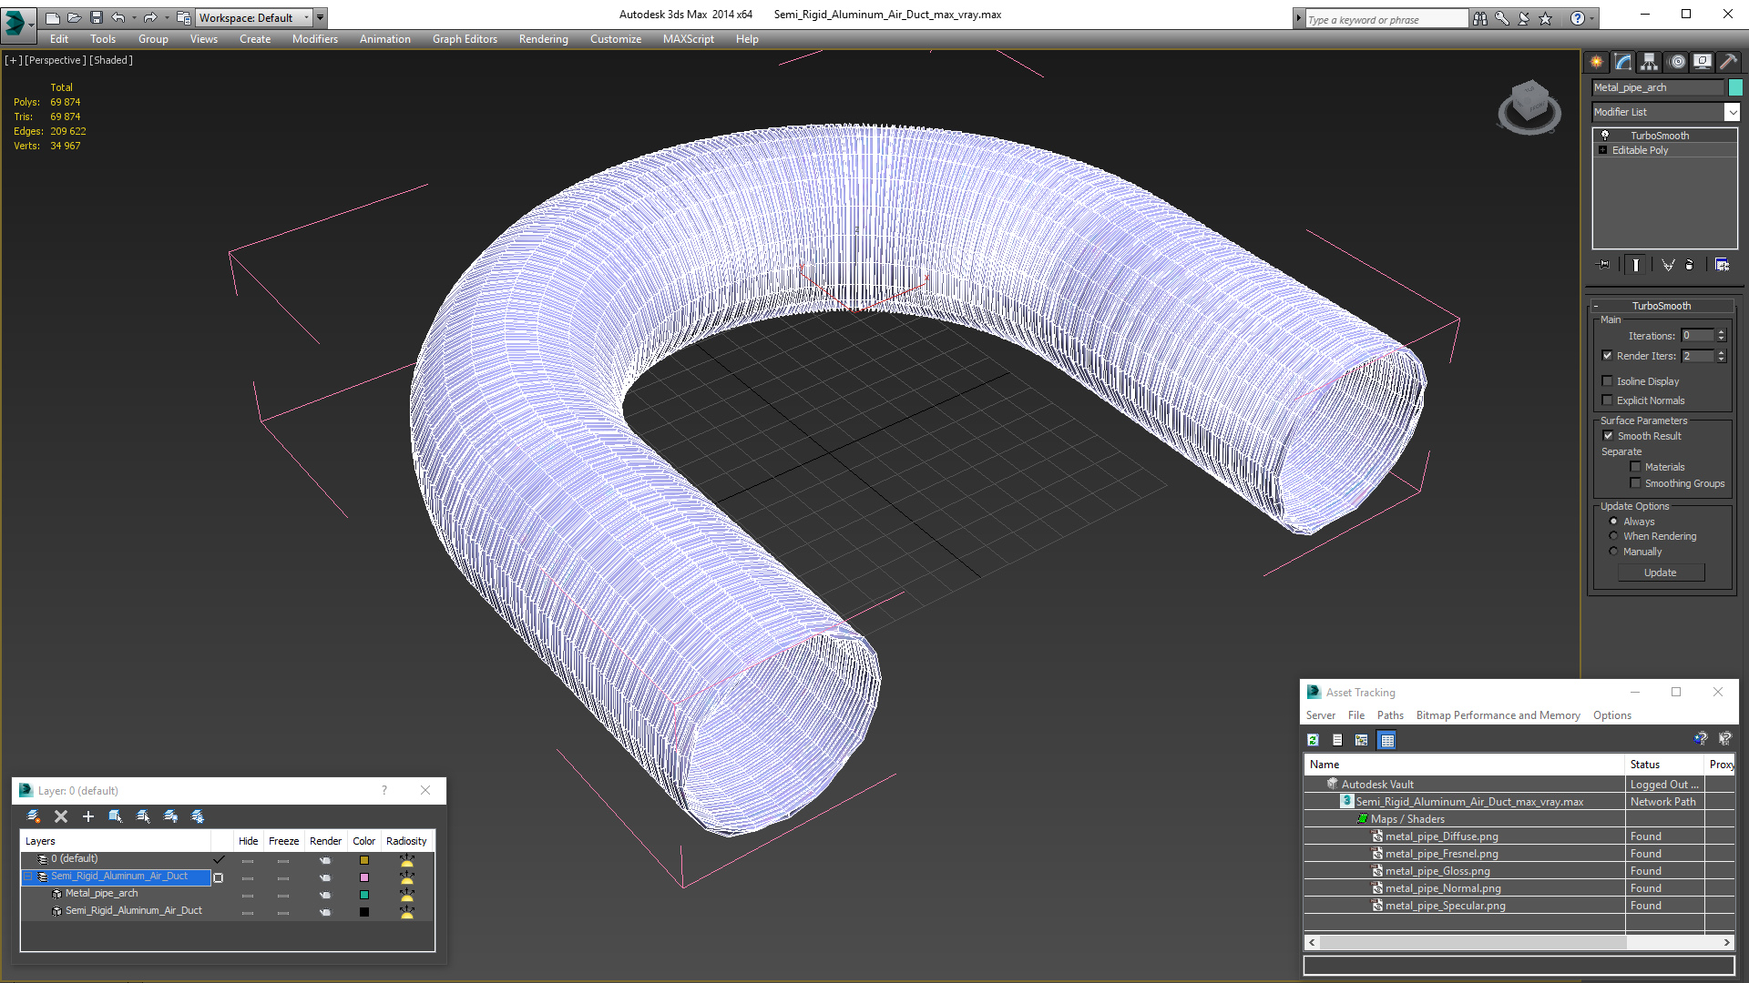Viewport: 1749px width, 983px height.
Task: Open Configure Modifier Sets icon
Action: click(x=1722, y=265)
